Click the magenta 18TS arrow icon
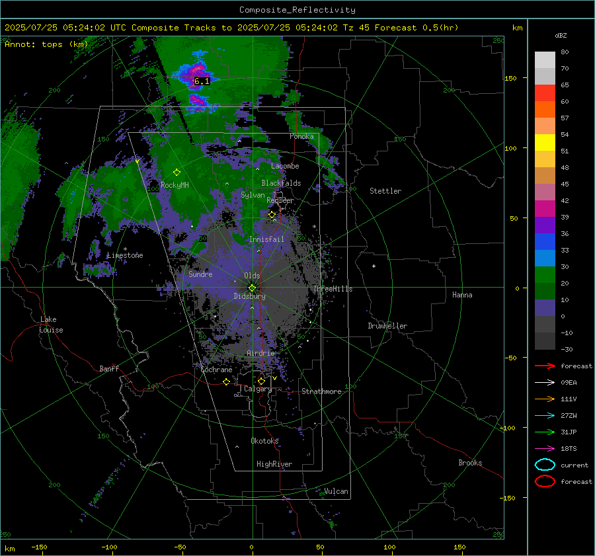 click(x=545, y=449)
